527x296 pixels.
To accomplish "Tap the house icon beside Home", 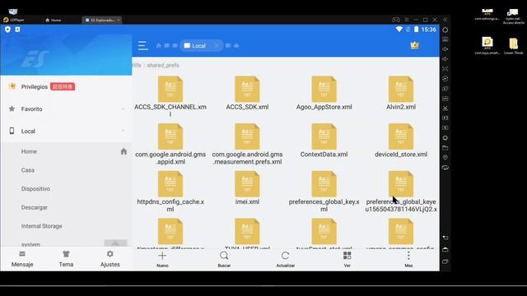I will [x=124, y=151].
